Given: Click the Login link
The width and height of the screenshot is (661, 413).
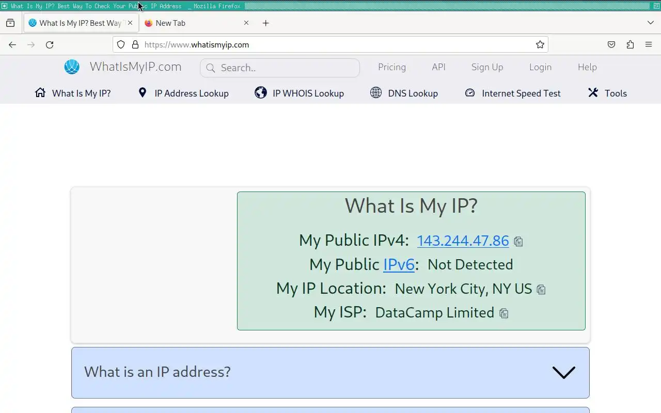Looking at the screenshot, I should tap(540, 67).
